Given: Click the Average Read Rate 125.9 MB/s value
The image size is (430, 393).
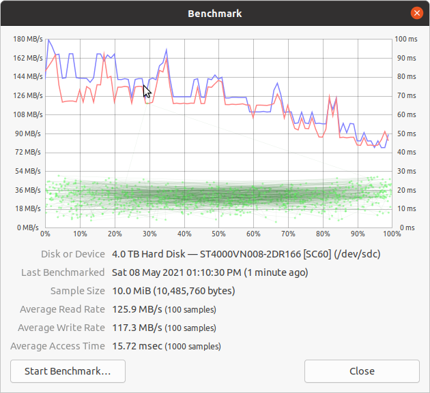Looking at the screenshot, I should click(137, 309).
